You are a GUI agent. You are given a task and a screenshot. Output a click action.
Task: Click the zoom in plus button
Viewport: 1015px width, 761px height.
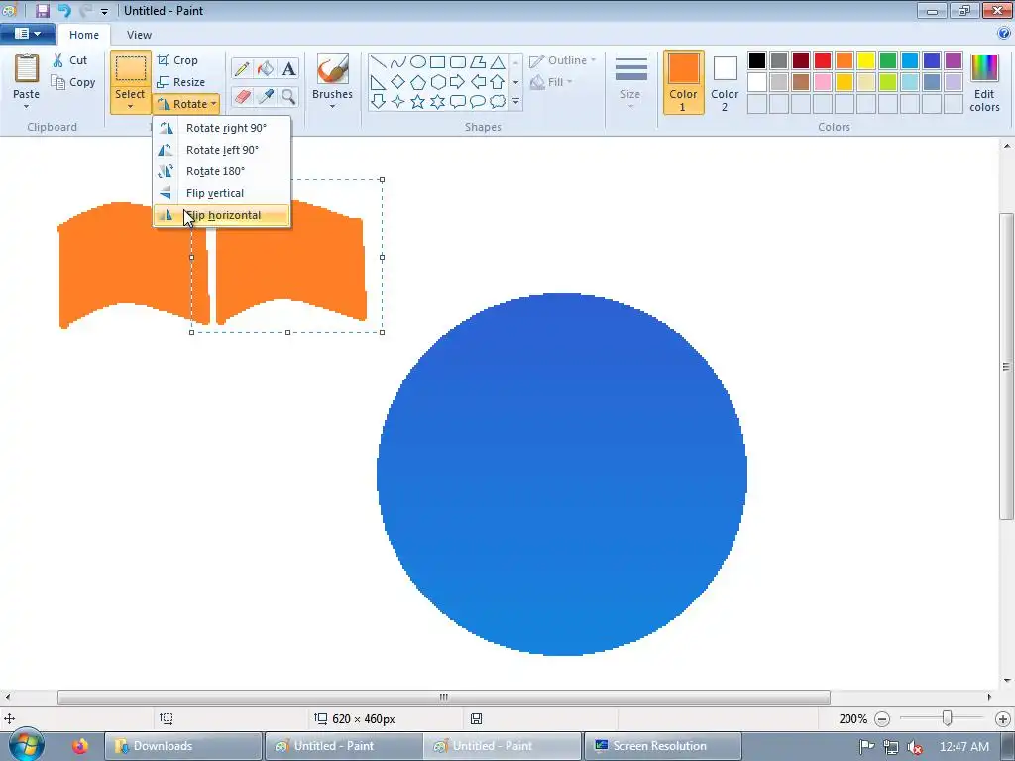click(1003, 719)
